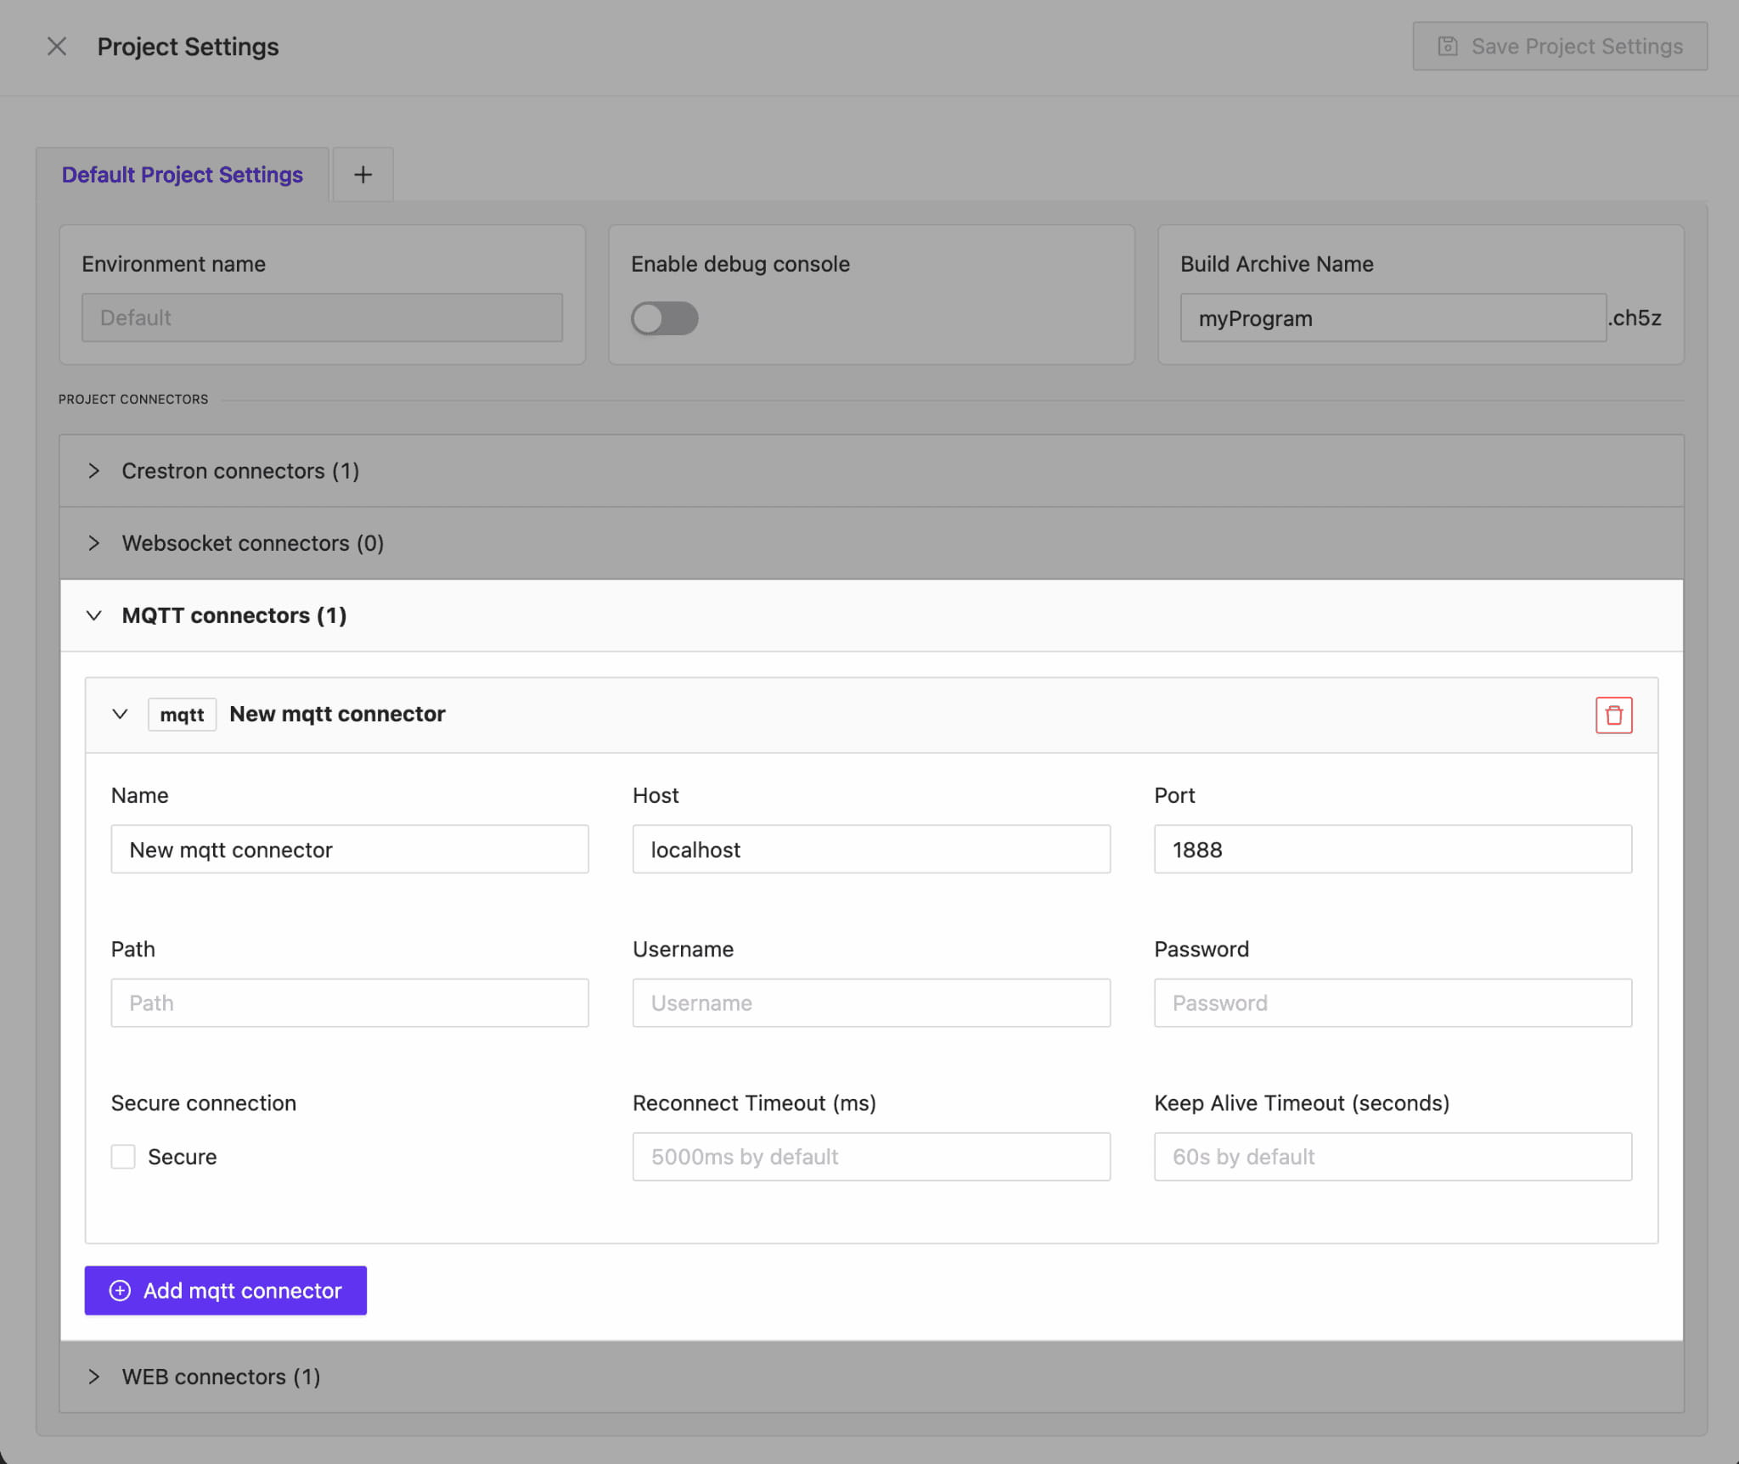Collapse the New mqtt connector panel

pyautogui.click(x=121, y=715)
